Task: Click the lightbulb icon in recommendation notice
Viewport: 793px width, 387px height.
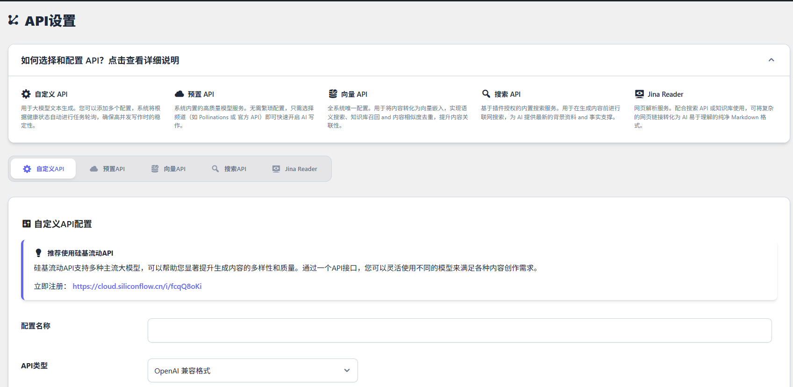Action: (x=38, y=253)
